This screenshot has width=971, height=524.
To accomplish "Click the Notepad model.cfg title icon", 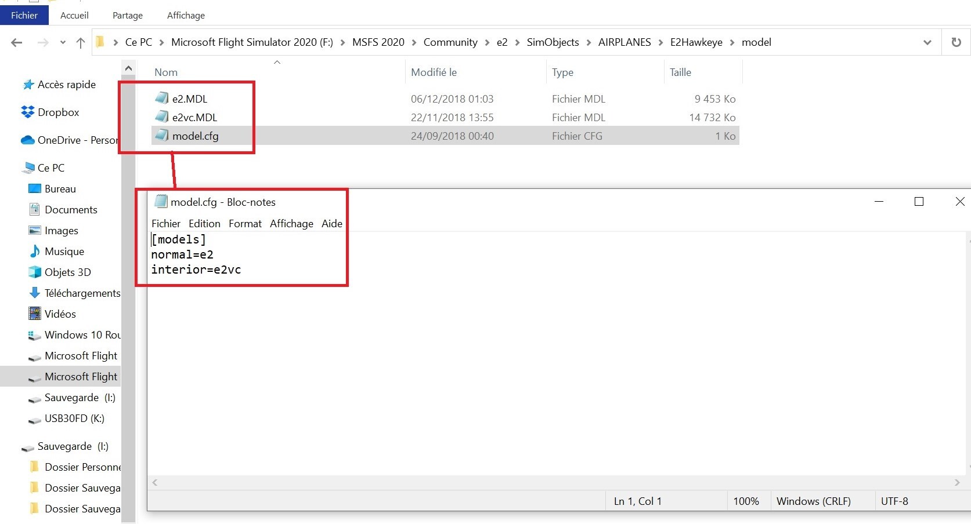I will 161,202.
